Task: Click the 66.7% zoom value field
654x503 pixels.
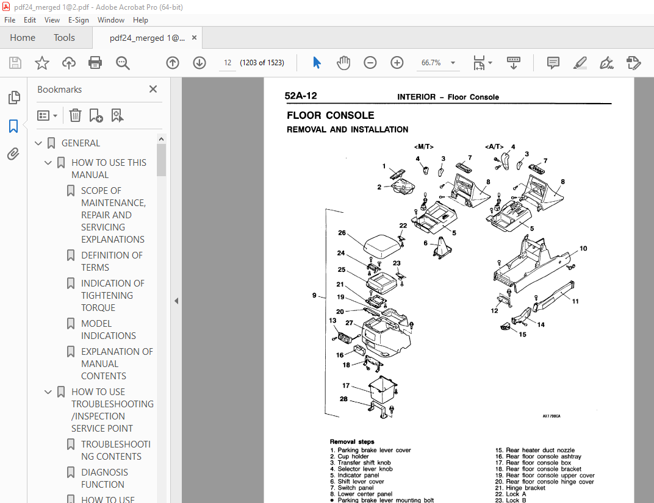Action: click(x=431, y=63)
